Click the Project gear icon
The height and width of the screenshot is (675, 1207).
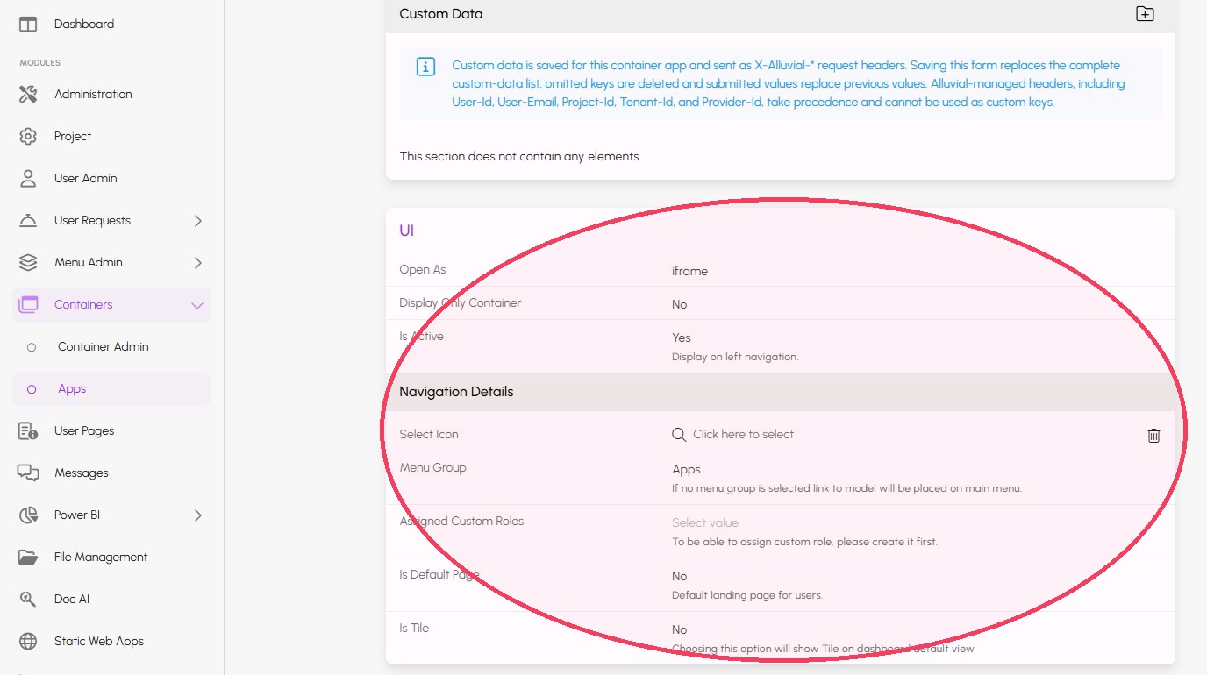pyautogui.click(x=28, y=136)
